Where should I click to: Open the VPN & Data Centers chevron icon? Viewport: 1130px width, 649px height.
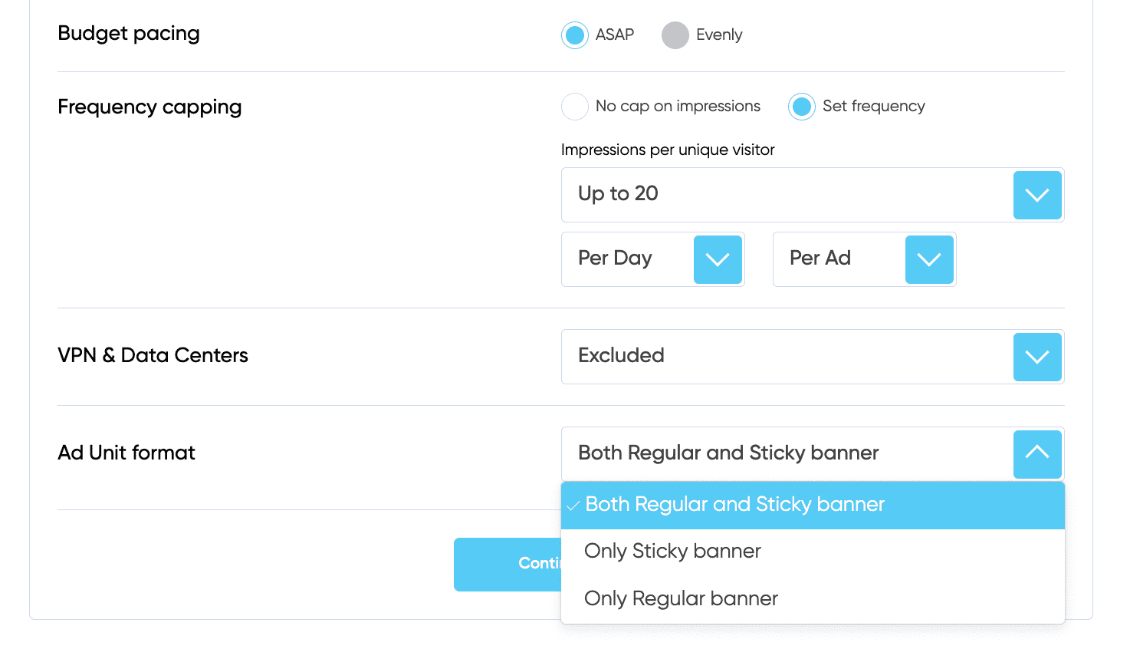(1036, 356)
